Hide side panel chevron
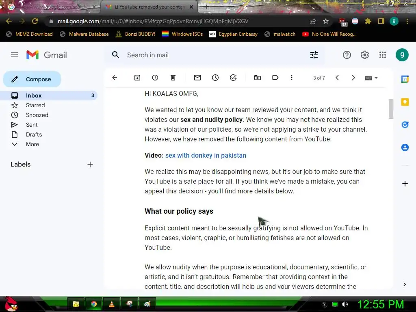Viewport: 416px width, 312px height. [404, 284]
